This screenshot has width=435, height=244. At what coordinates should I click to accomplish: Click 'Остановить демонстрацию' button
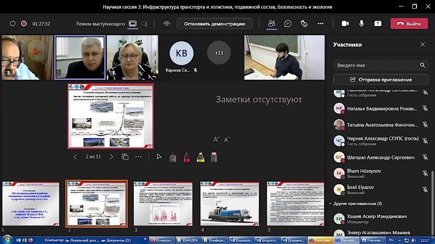coord(210,24)
